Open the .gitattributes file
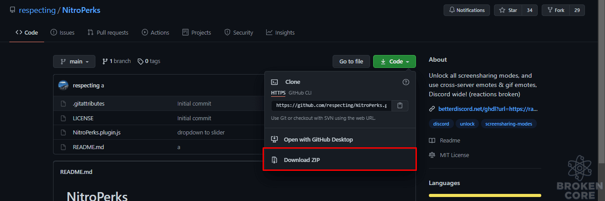This screenshot has width=605, height=201. coord(89,103)
